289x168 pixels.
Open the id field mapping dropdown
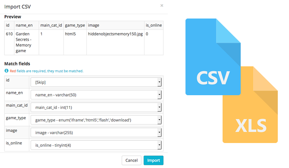pos(96,82)
